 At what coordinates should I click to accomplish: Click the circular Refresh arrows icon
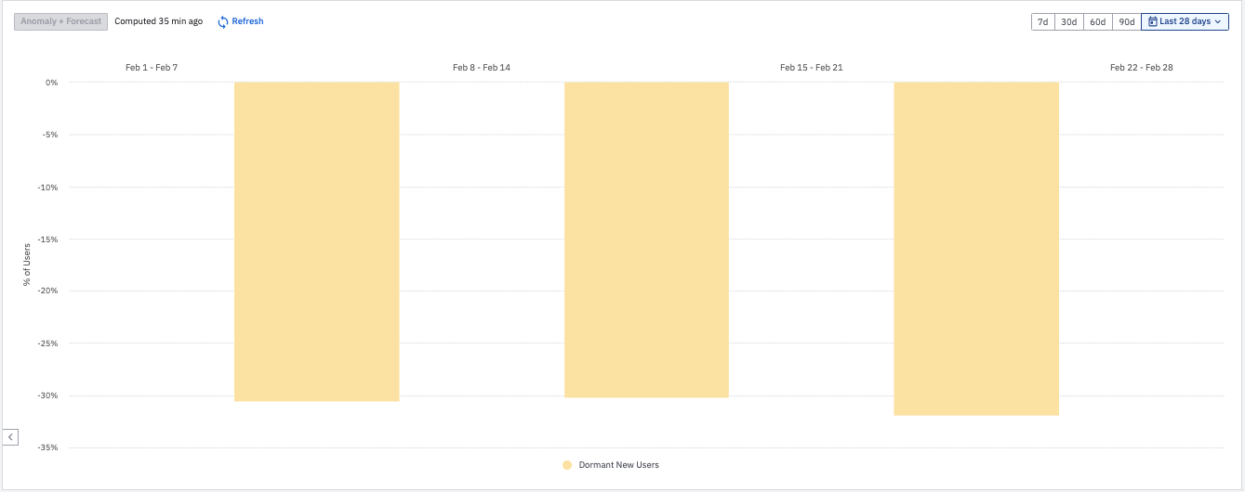click(x=223, y=21)
